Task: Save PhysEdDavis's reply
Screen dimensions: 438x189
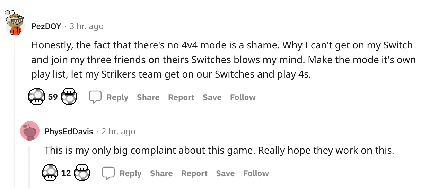Action: (225, 173)
